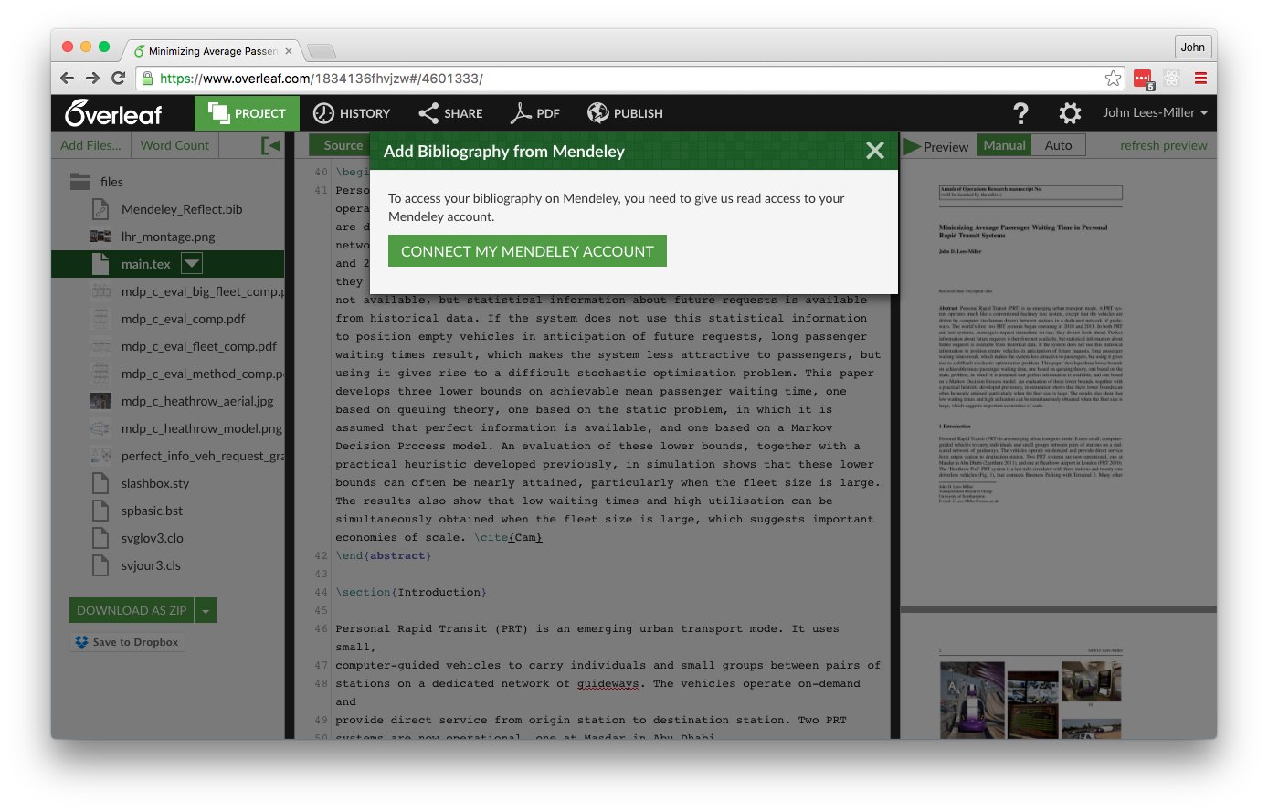Viewport: 1268px width, 812px height.
Task: Open the settings gear icon
Action: tap(1070, 113)
